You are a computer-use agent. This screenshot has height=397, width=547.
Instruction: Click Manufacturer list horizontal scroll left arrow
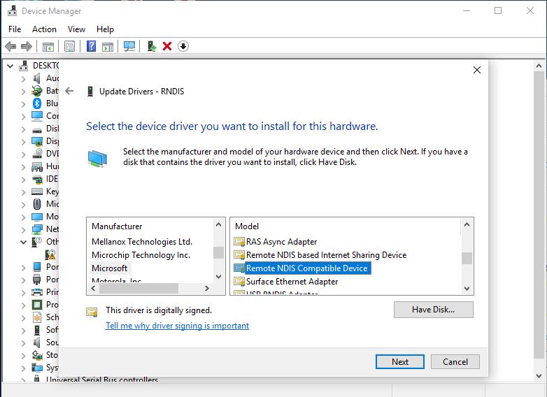(93, 288)
